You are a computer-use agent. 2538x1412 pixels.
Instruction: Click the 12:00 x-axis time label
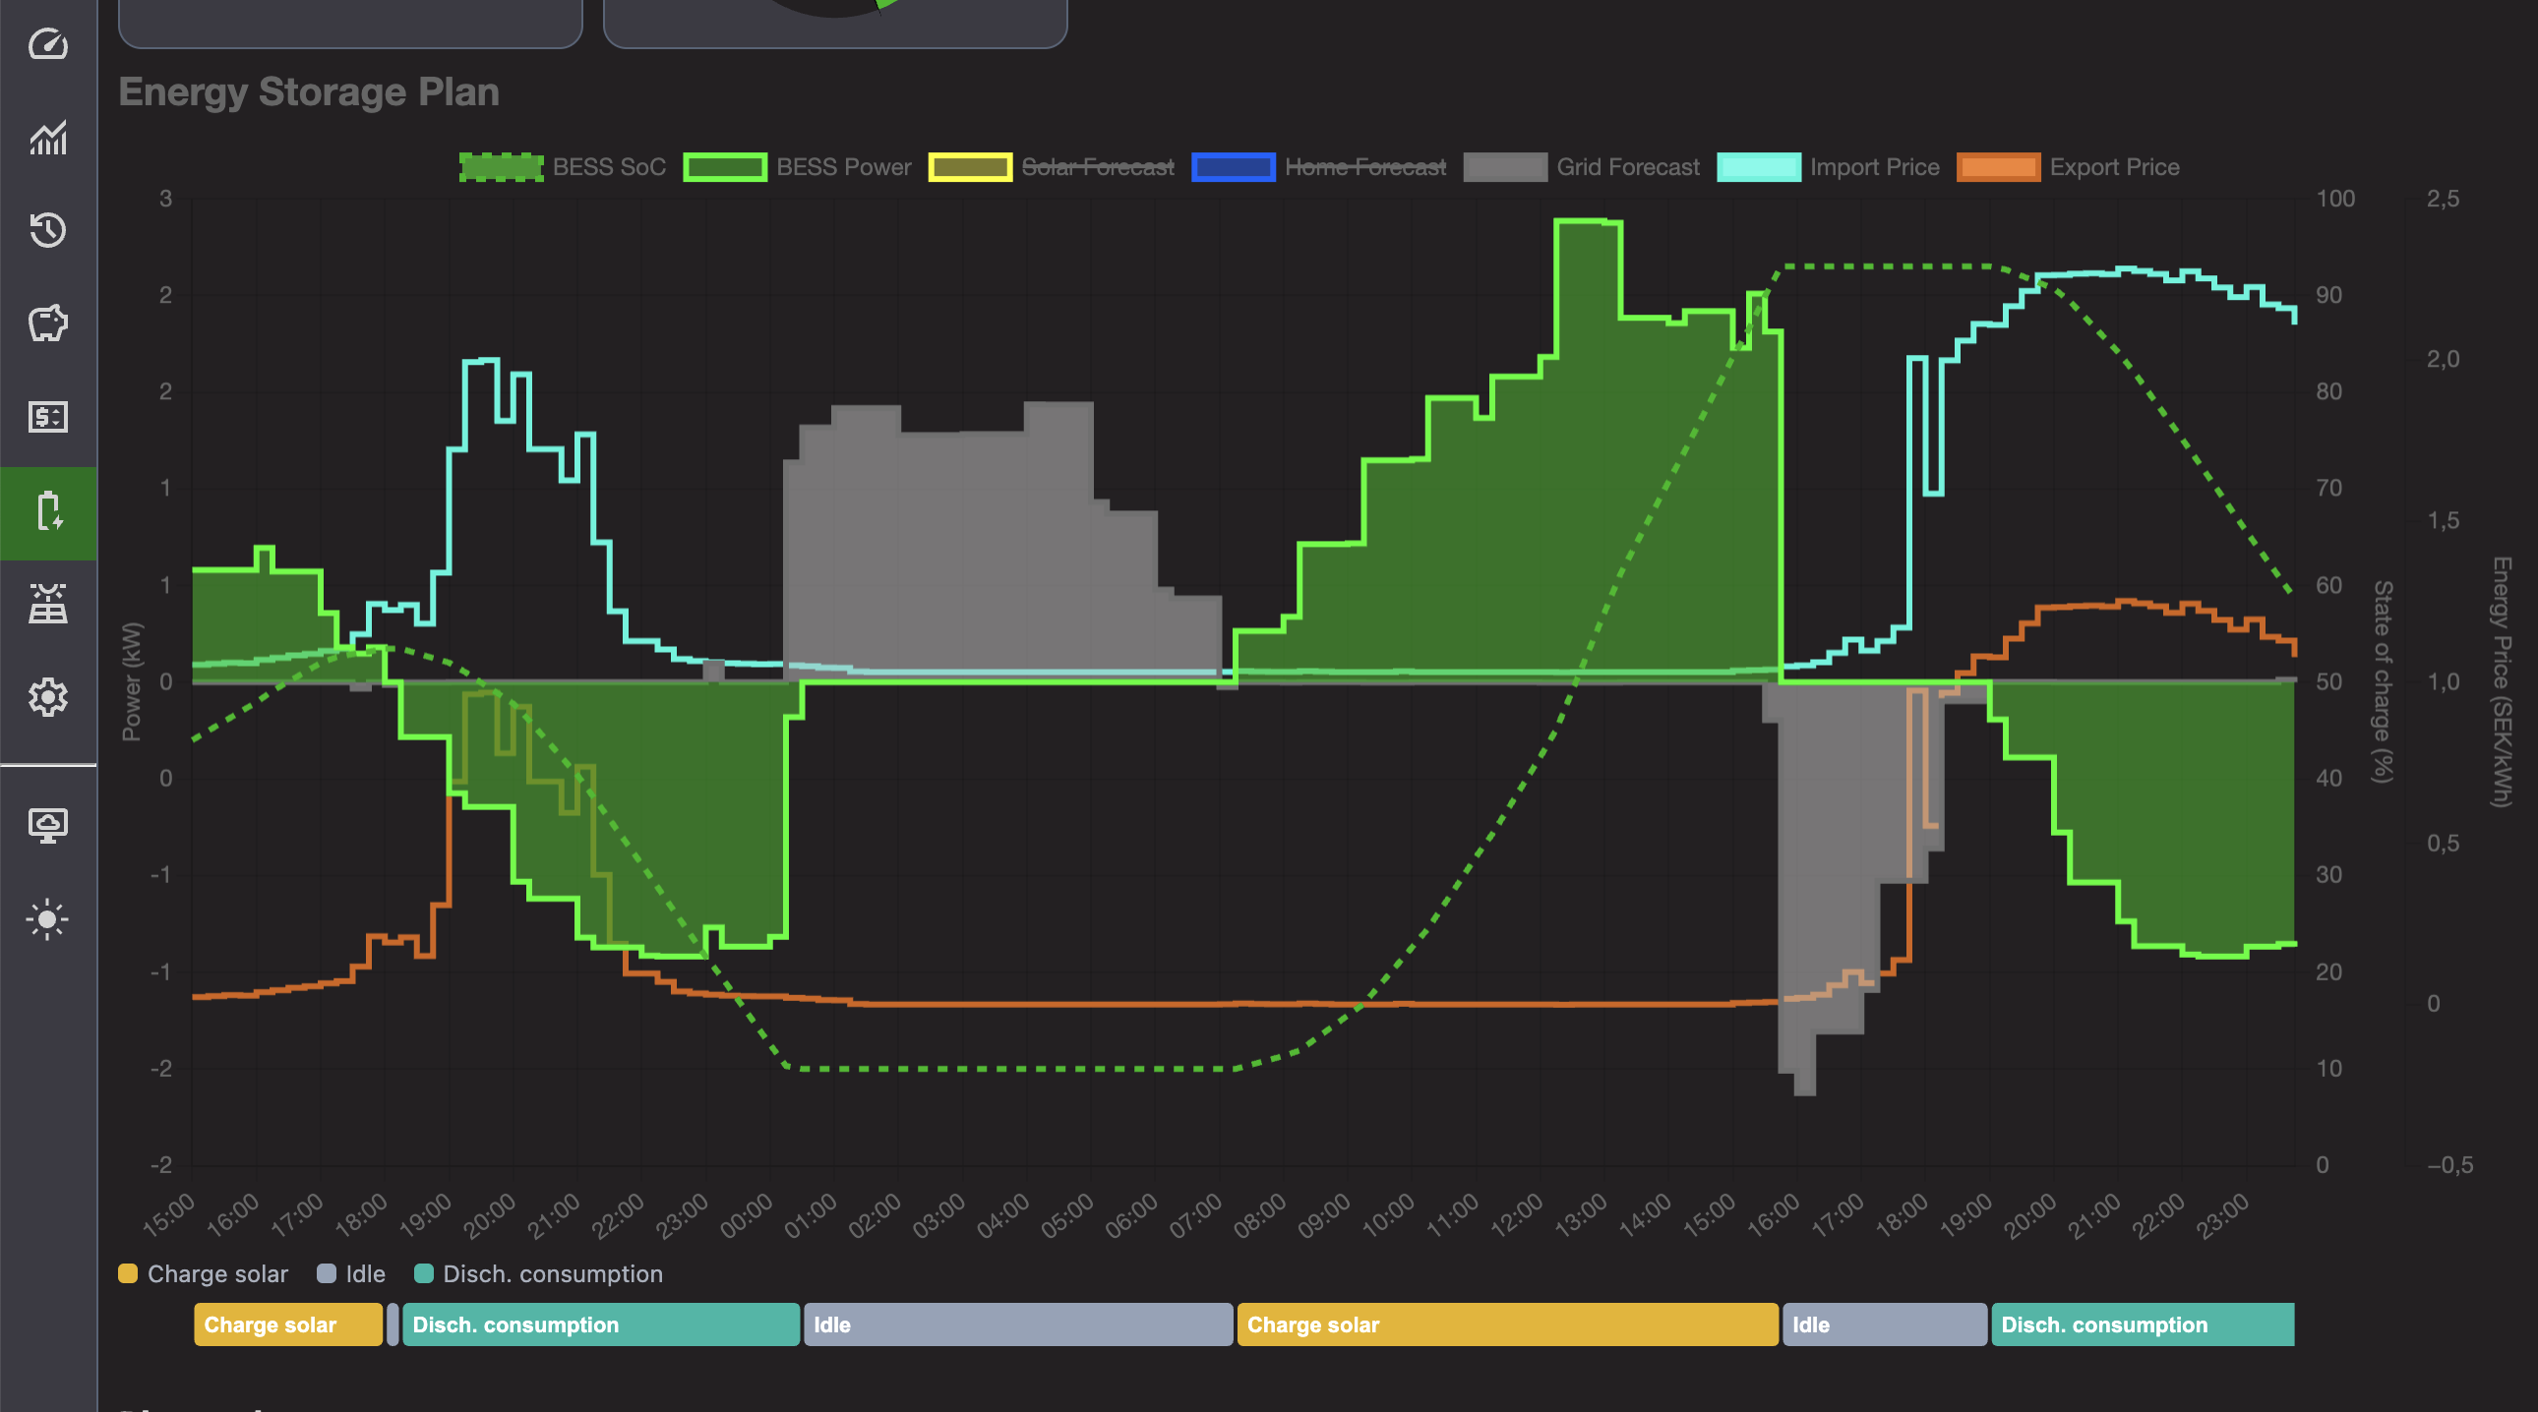click(1515, 1216)
